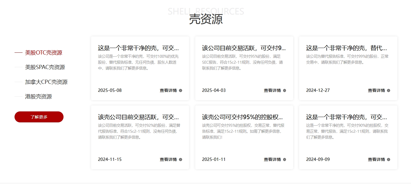
Task: Click the arrow icon on the 2024-11-15 card
Action: point(180,160)
